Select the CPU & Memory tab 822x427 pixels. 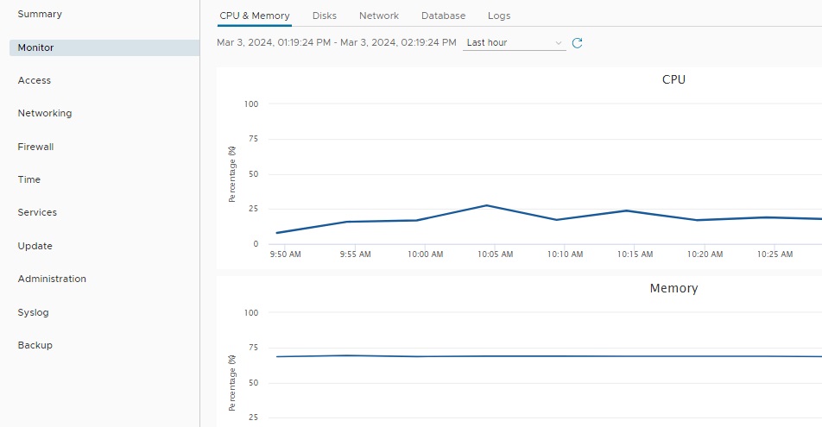pyautogui.click(x=255, y=16)
